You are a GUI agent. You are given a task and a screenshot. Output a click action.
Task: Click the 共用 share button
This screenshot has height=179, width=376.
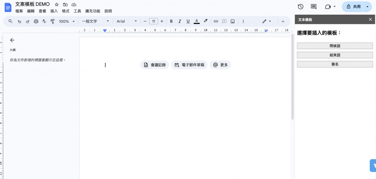[x=354, y=7]
